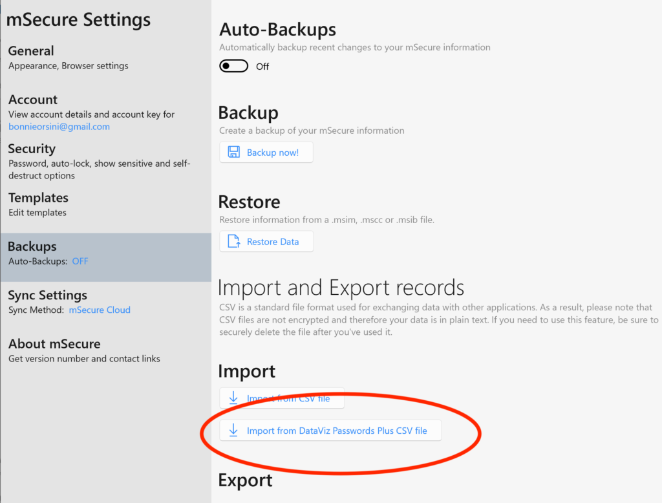Click the file icon on Restore Data

(233, 241)
